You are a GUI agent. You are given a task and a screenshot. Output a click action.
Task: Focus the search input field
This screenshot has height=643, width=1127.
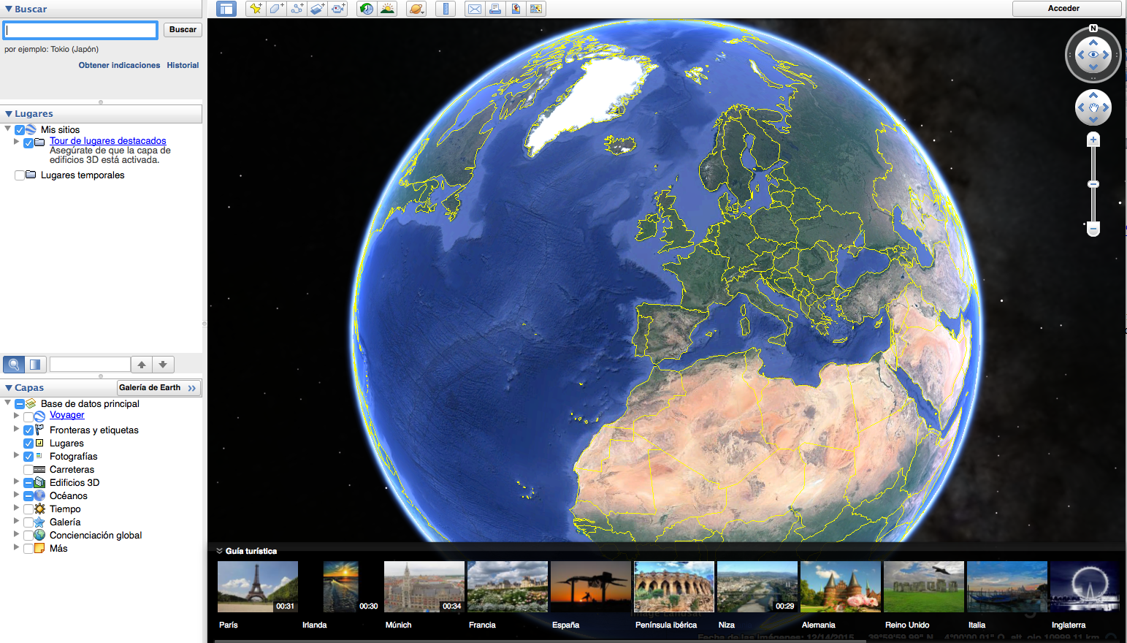80,30
